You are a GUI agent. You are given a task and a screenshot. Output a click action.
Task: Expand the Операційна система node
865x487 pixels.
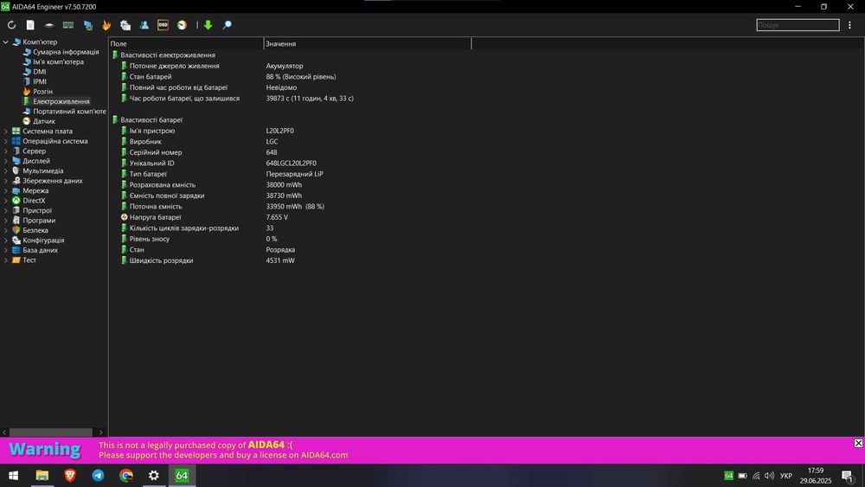(x=5, y=141)
